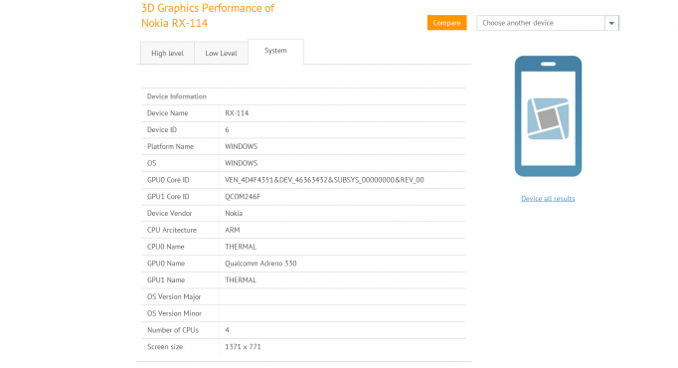
Task: Select the 1371 x 771 screen size value
Action: [x=243, y=347]
